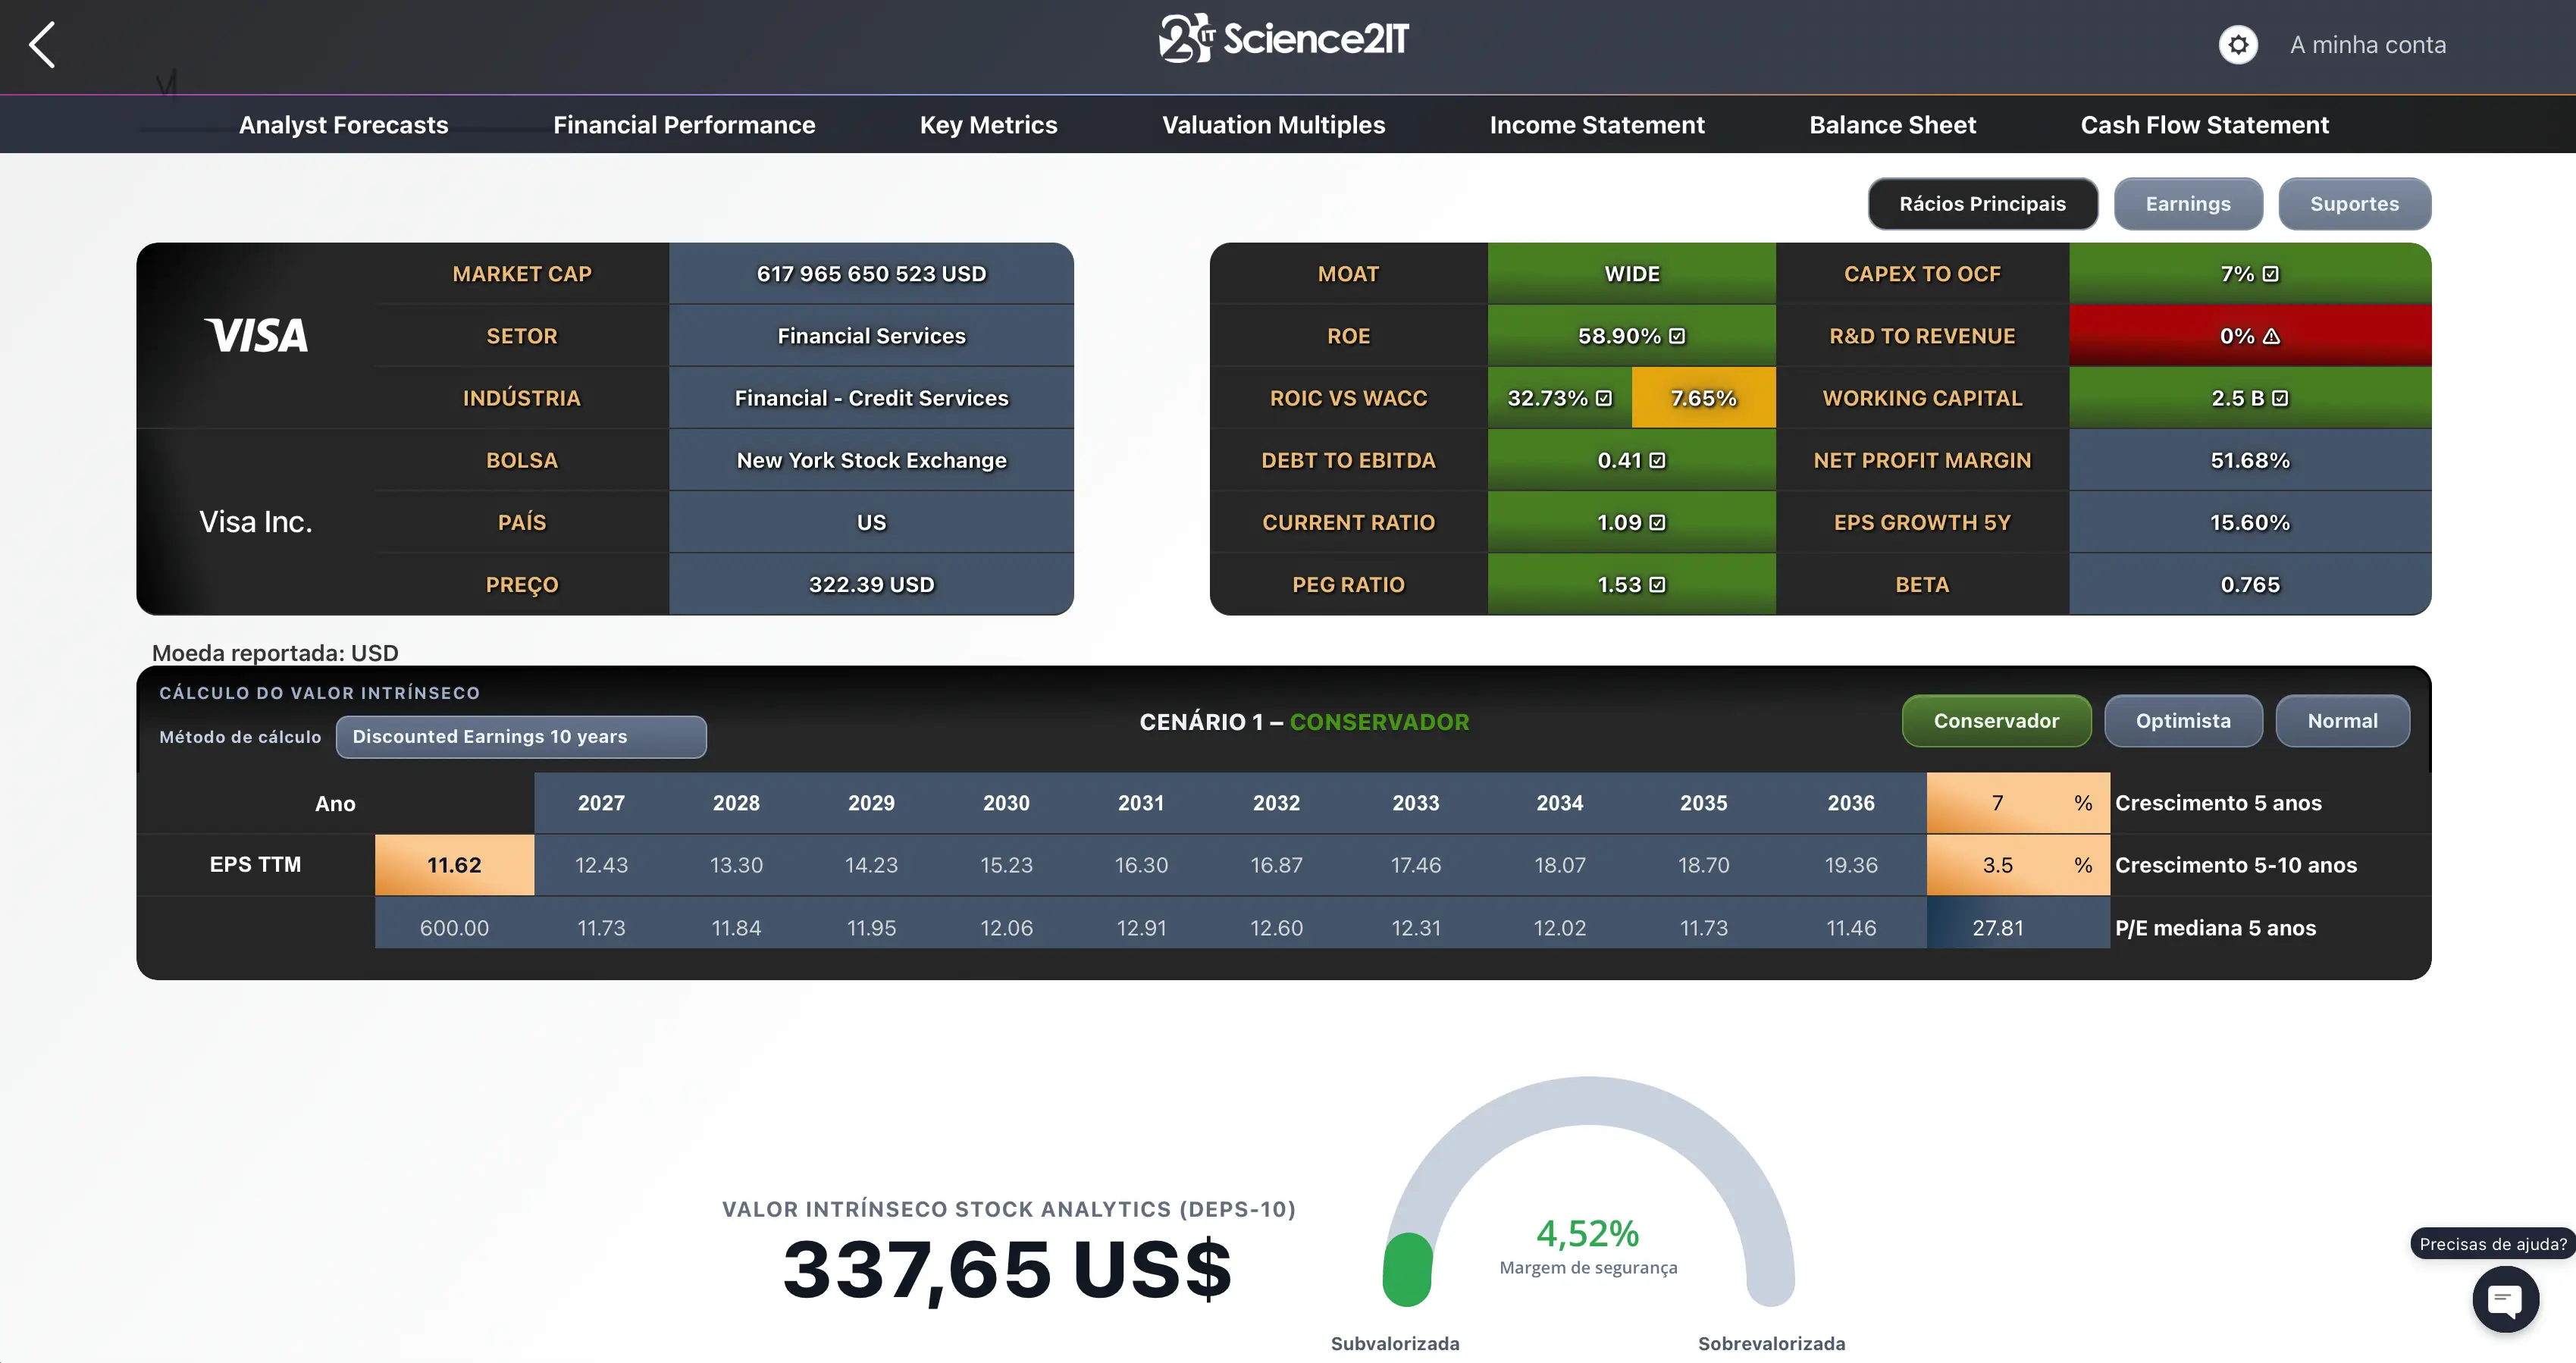Click the BETA value 0.765
This screenshot has height=1363, width=2576.
[2249, 585]
